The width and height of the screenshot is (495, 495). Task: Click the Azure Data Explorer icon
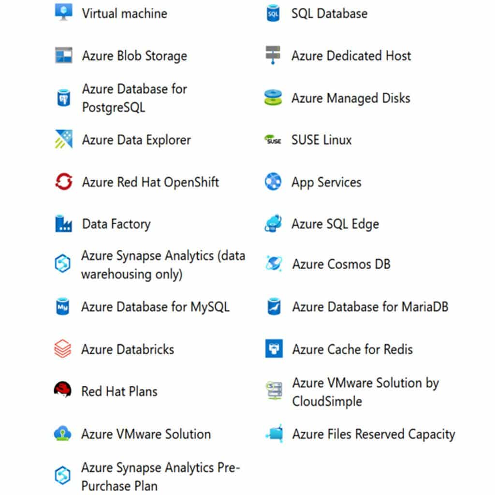point(63,140)
